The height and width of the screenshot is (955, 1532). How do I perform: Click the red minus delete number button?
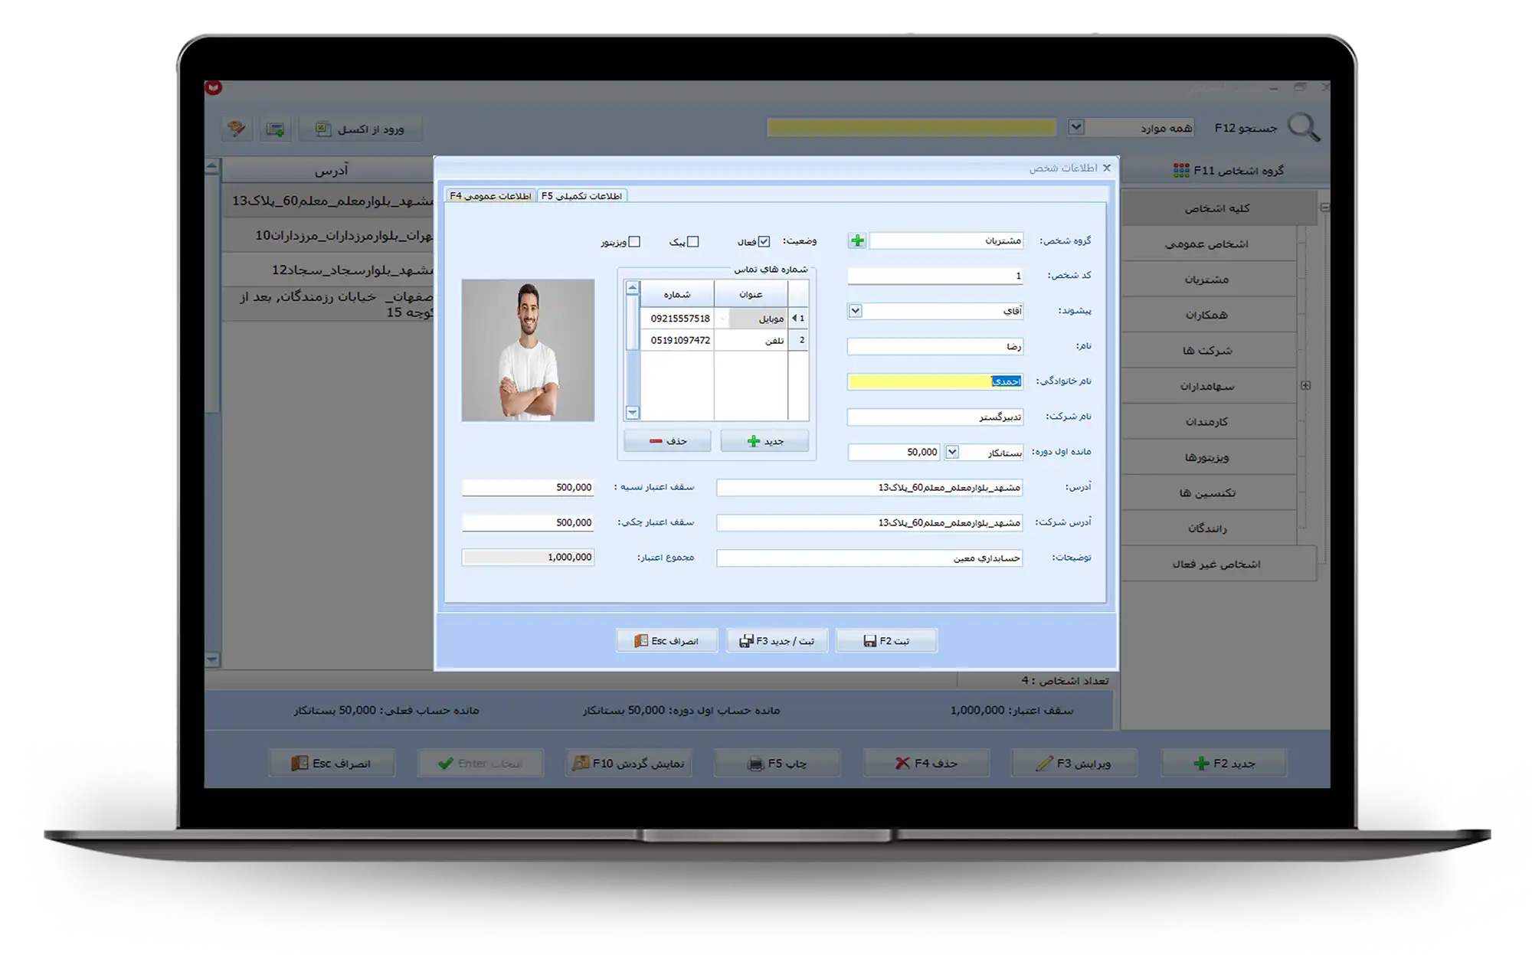click(667, 441)
